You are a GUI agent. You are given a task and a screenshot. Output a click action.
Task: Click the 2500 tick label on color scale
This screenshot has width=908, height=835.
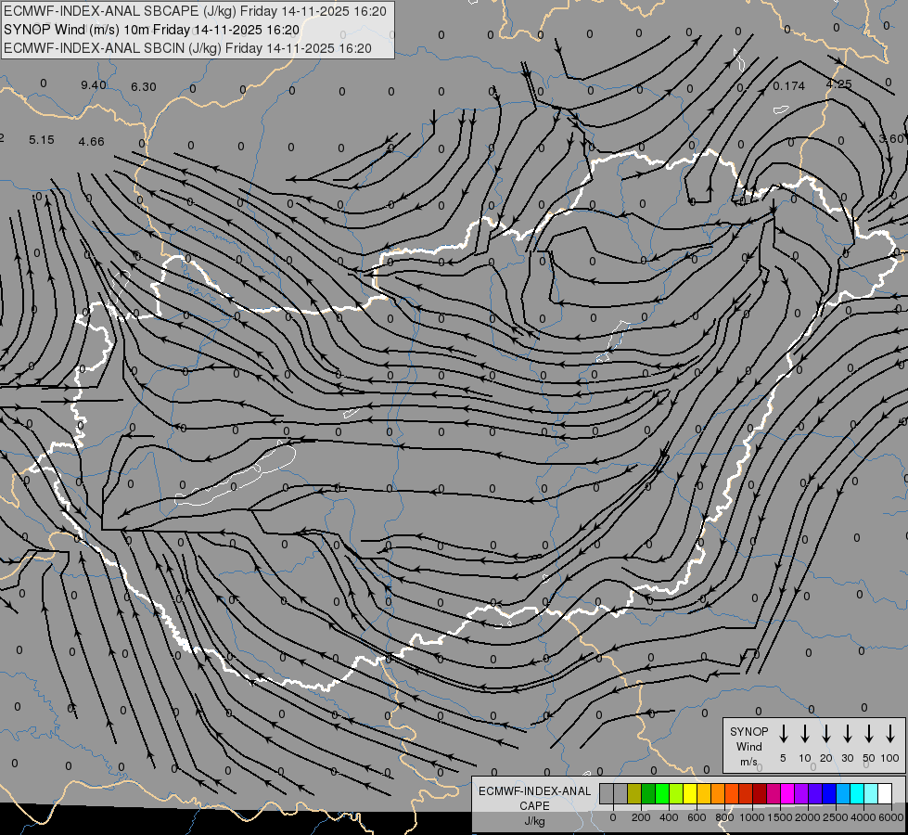[x=836, y=817]
